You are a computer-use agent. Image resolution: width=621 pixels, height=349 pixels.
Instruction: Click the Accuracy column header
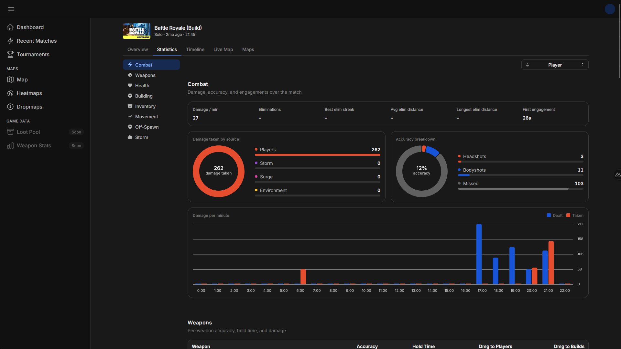[367, 346]
